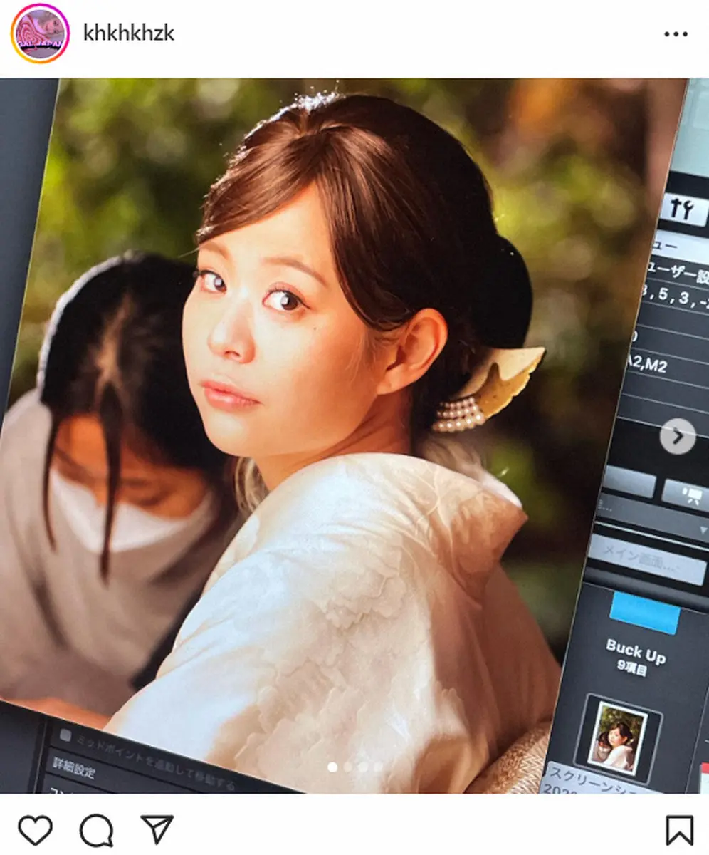Select the fourth carousel dot indicator
This screenshot has height=855, width=709.
[x=378, y=767]
